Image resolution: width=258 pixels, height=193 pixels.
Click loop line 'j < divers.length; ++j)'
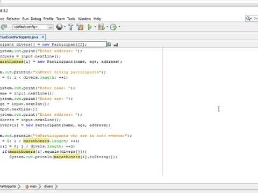point(37,146)
